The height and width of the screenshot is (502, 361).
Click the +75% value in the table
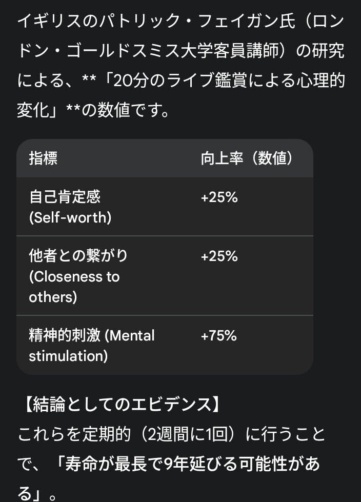click(219, 335)
